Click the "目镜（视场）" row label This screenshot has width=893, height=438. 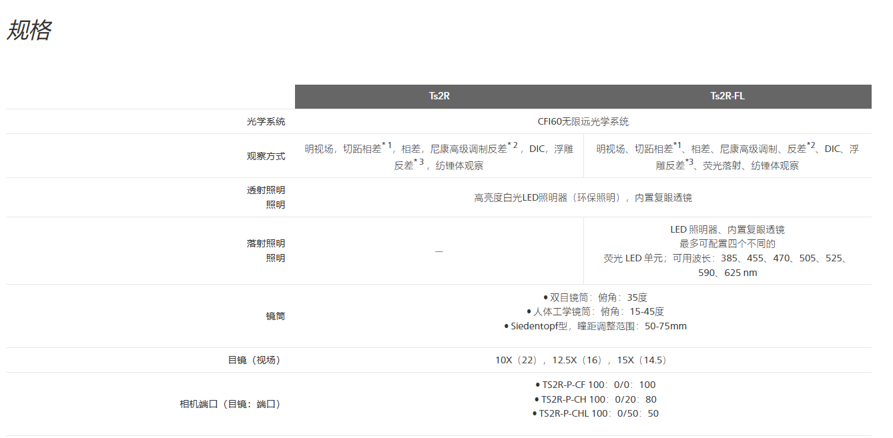256,360
